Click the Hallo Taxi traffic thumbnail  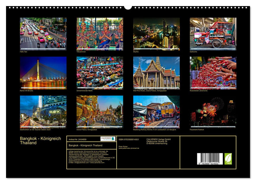(x=43, y=34)
